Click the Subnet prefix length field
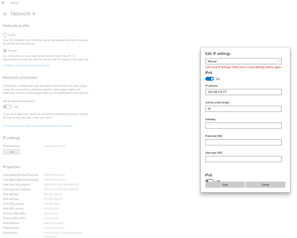Viewport: 297px width, 238px height. tap(243, 109)
